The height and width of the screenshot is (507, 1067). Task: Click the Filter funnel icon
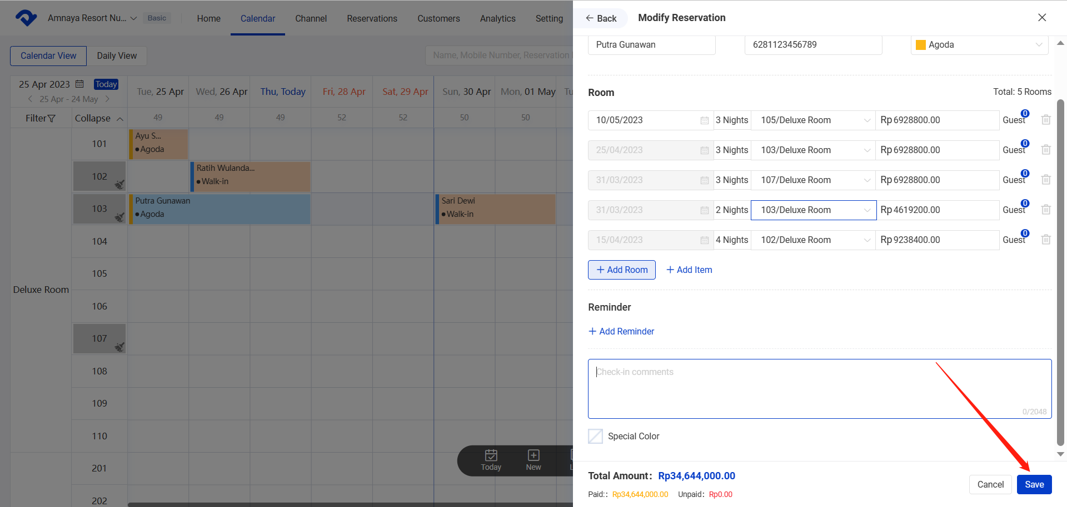[52, 118]
